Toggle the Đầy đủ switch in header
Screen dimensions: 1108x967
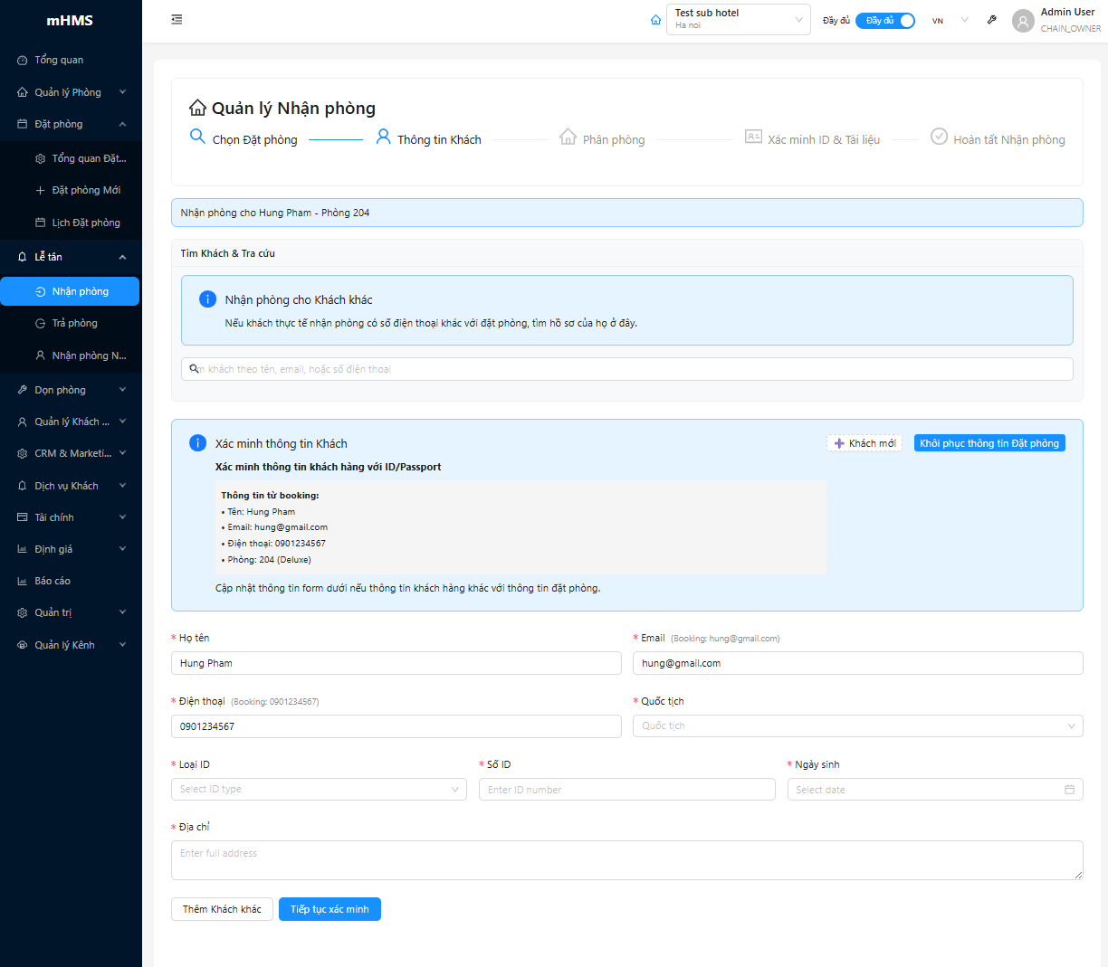(x=884, y=20)
